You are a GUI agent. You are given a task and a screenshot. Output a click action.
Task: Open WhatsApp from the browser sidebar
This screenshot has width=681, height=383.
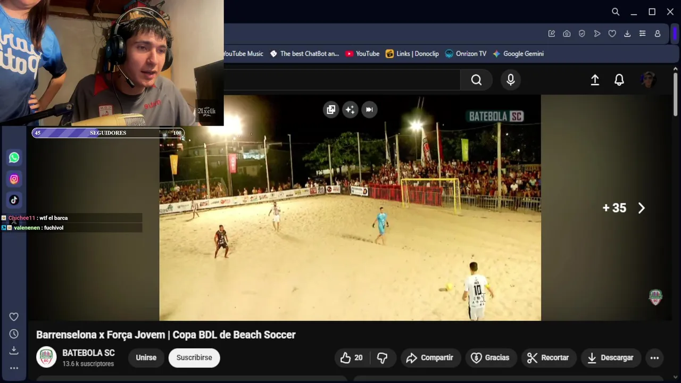[x=14, y=157]
